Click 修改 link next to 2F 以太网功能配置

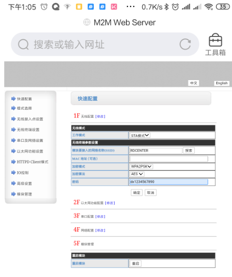coord(110,203)
